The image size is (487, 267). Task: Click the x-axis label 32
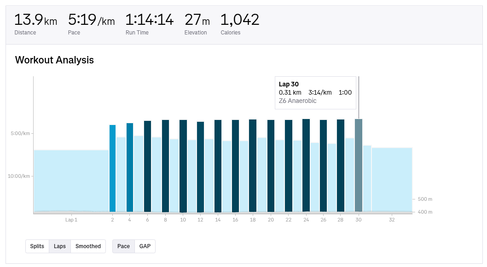coord(392,220)
